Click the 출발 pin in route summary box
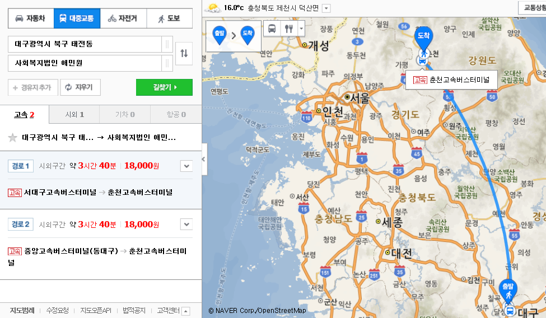 220,35
